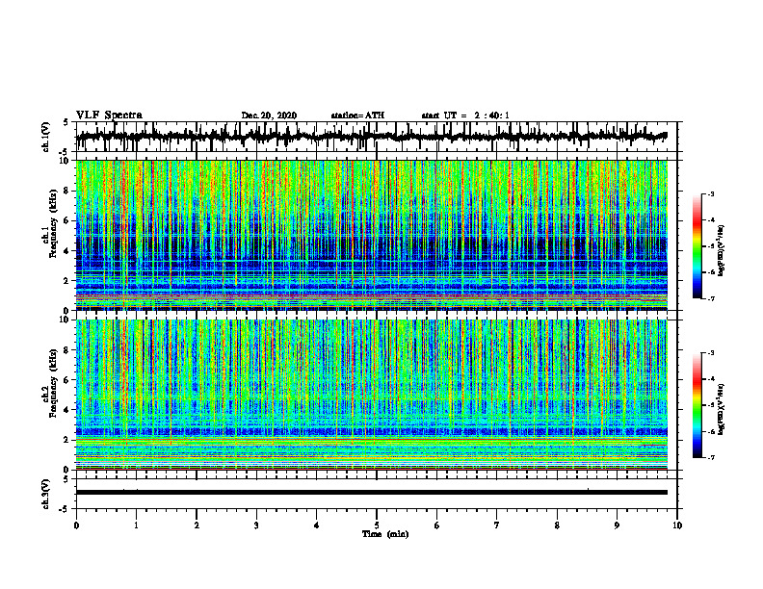Click the ch.1 colorbar log(PSD) label
Viewport: 763px width, 589px height.
pos(722,251)
